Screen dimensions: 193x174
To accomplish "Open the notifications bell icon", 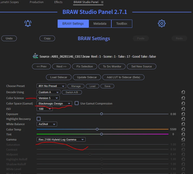I will 28,23.
